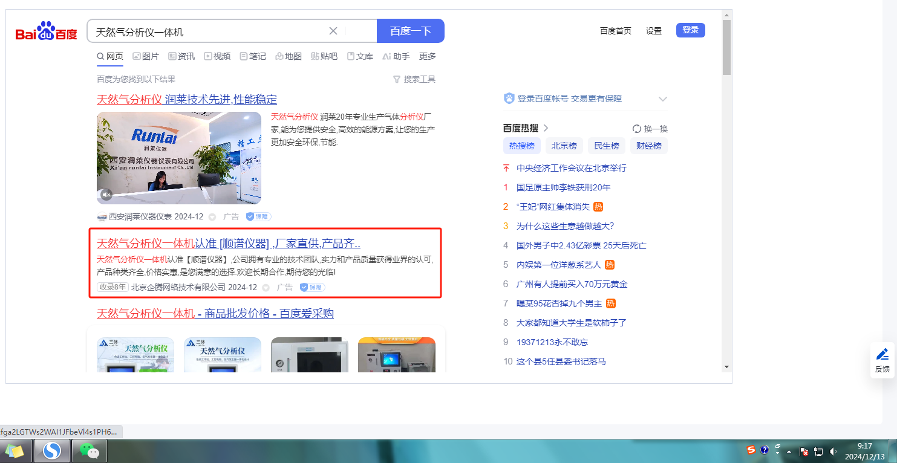Click the network tray icon

(x=819, y=451)
